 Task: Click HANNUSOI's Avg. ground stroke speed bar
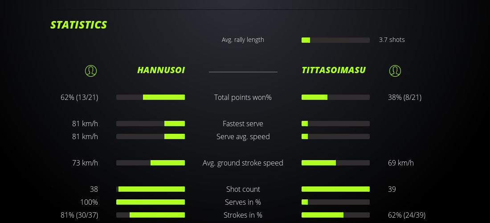[x=151, y=163]
